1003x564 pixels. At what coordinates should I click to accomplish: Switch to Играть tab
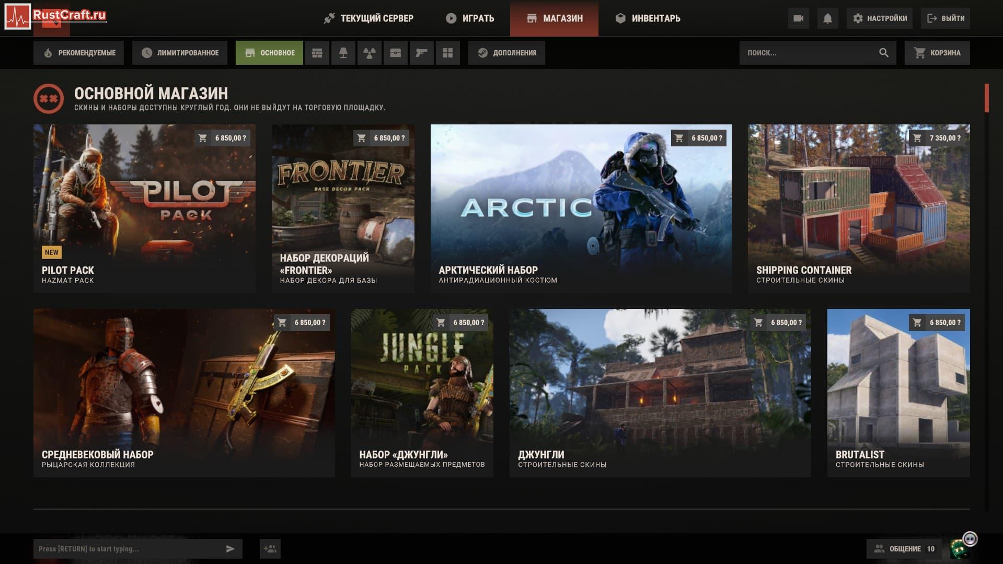pyautogui.click(x=470, y=18)
